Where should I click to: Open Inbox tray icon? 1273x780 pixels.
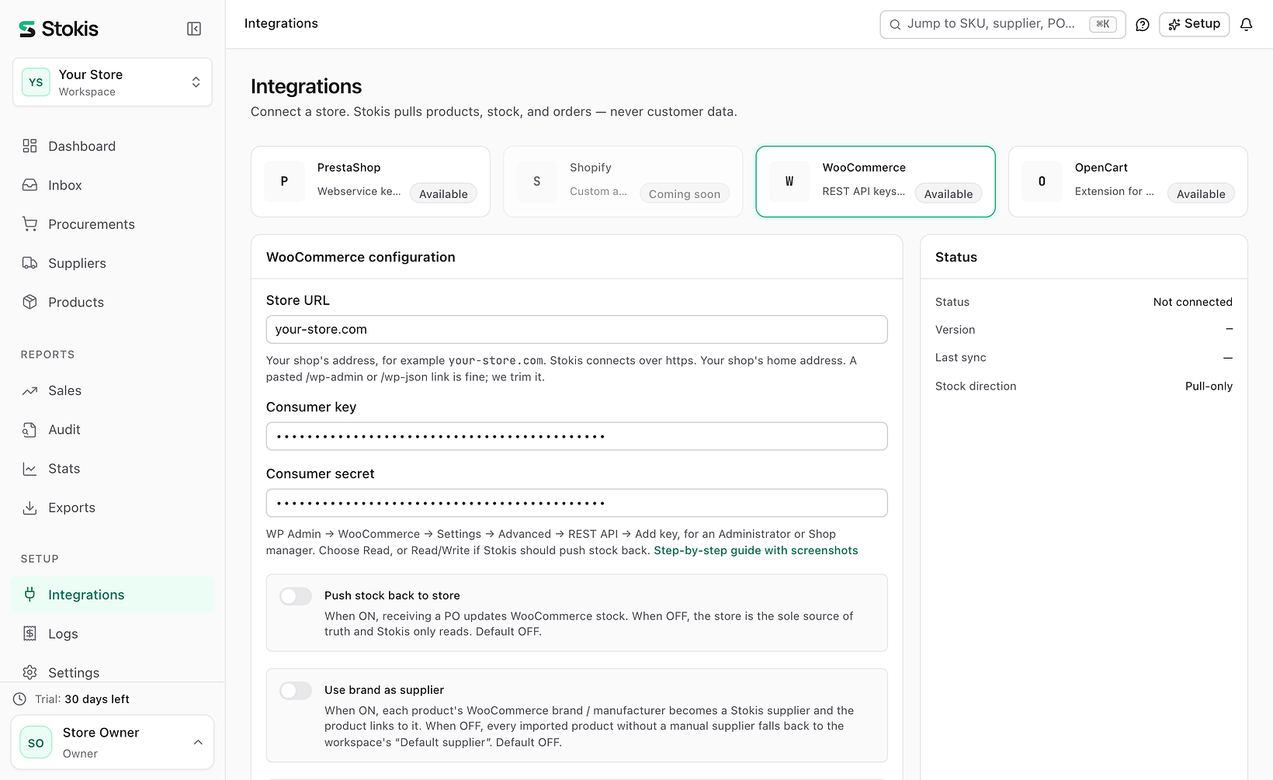click(x=29, y=185)
